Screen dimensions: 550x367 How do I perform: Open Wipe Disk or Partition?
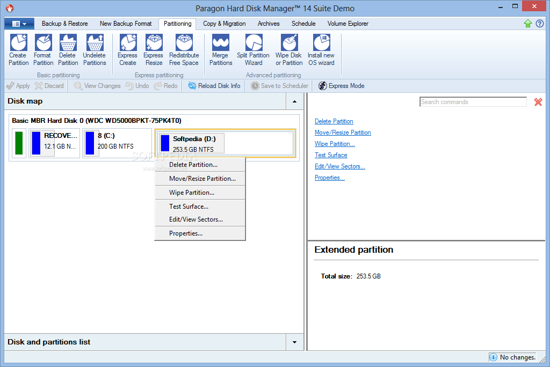coord(289,50)
